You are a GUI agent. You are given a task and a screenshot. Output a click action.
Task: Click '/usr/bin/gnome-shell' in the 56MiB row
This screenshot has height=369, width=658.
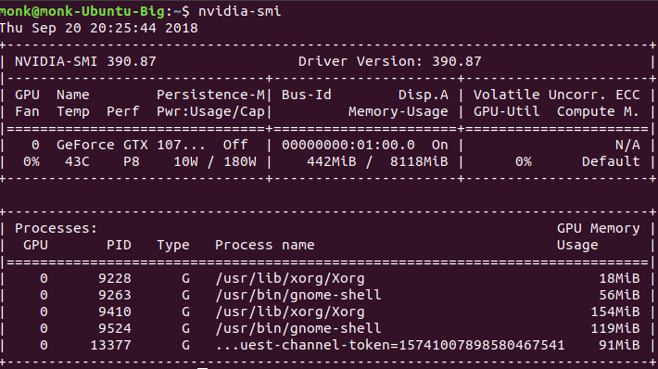(x=297, y=295)
